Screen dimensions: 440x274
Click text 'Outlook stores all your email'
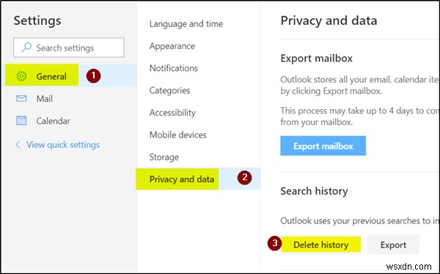(336, 80)
